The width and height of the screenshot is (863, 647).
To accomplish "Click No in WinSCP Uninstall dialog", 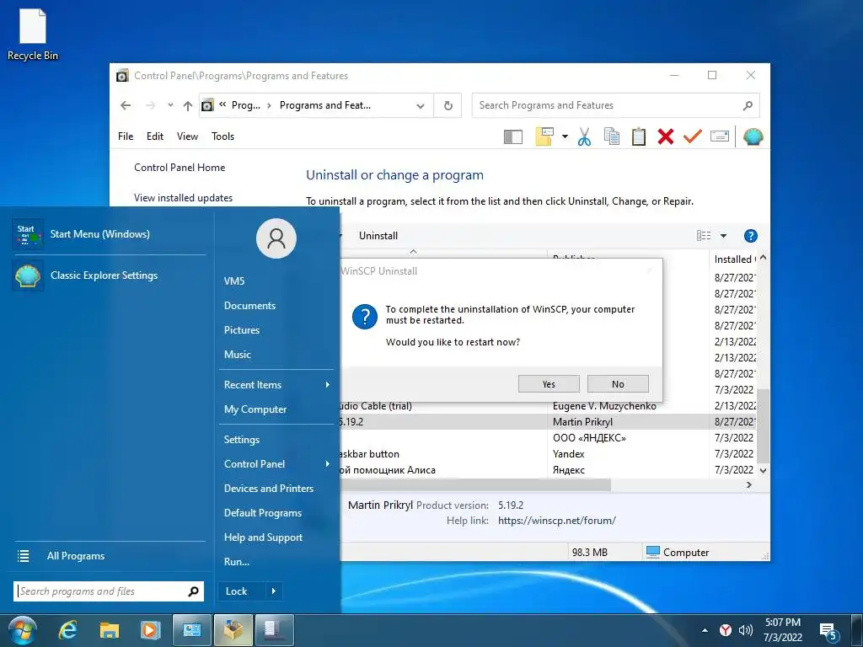I will tap(618, 384).
